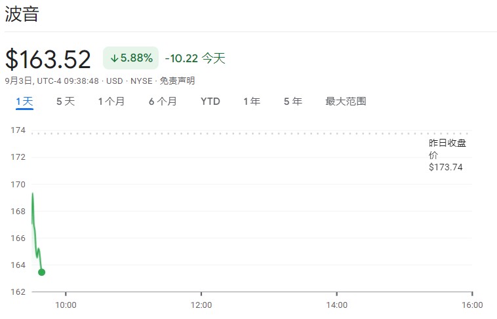Click the $163.52 current price
The image size is (497, 319).
tap(48, 59)
